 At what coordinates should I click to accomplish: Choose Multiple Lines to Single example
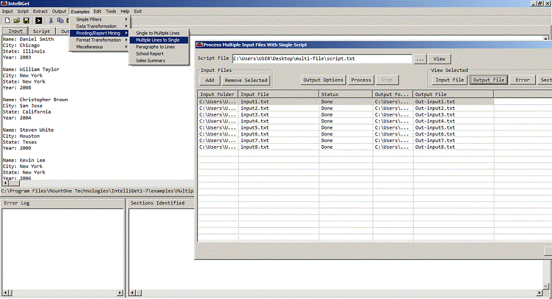(x=159, y=40)
